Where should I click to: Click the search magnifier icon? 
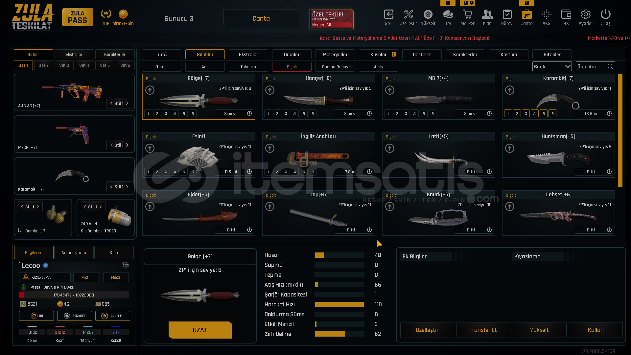[610, 67]
